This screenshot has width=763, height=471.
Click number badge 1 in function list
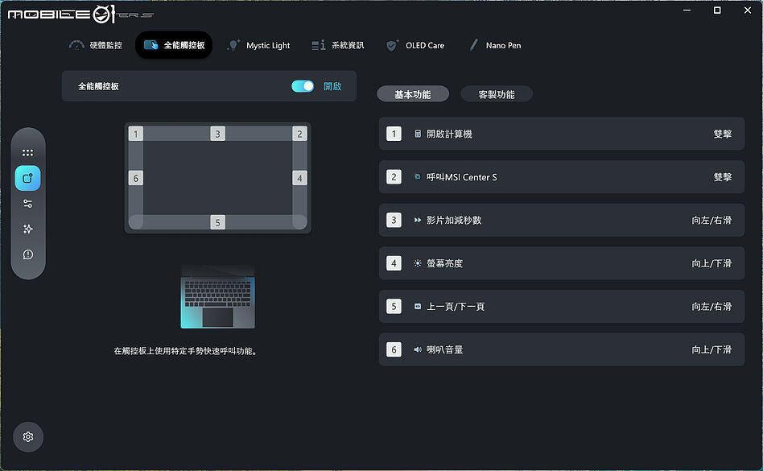394,134
